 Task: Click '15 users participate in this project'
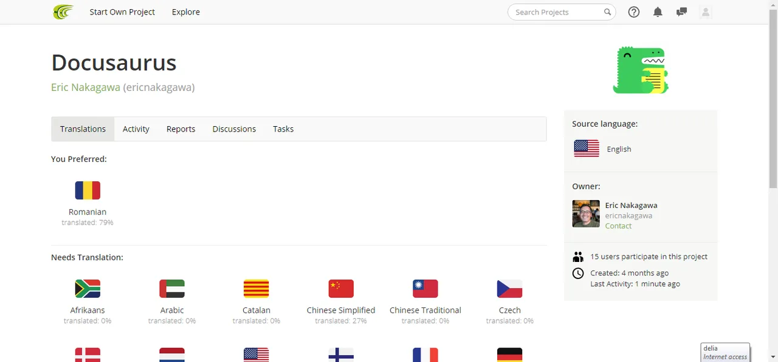click(x=649, y=256)
